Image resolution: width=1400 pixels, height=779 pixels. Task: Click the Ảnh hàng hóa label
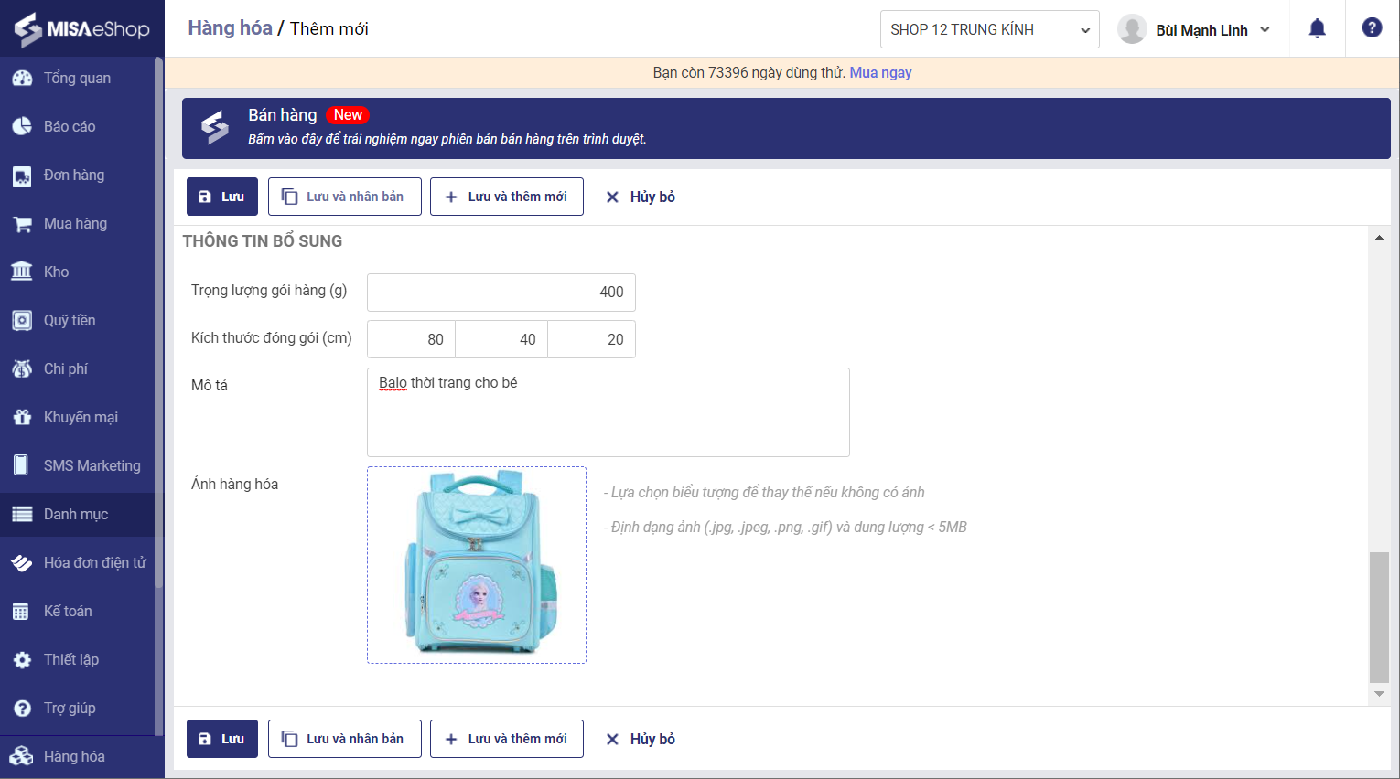coord(234,485)
